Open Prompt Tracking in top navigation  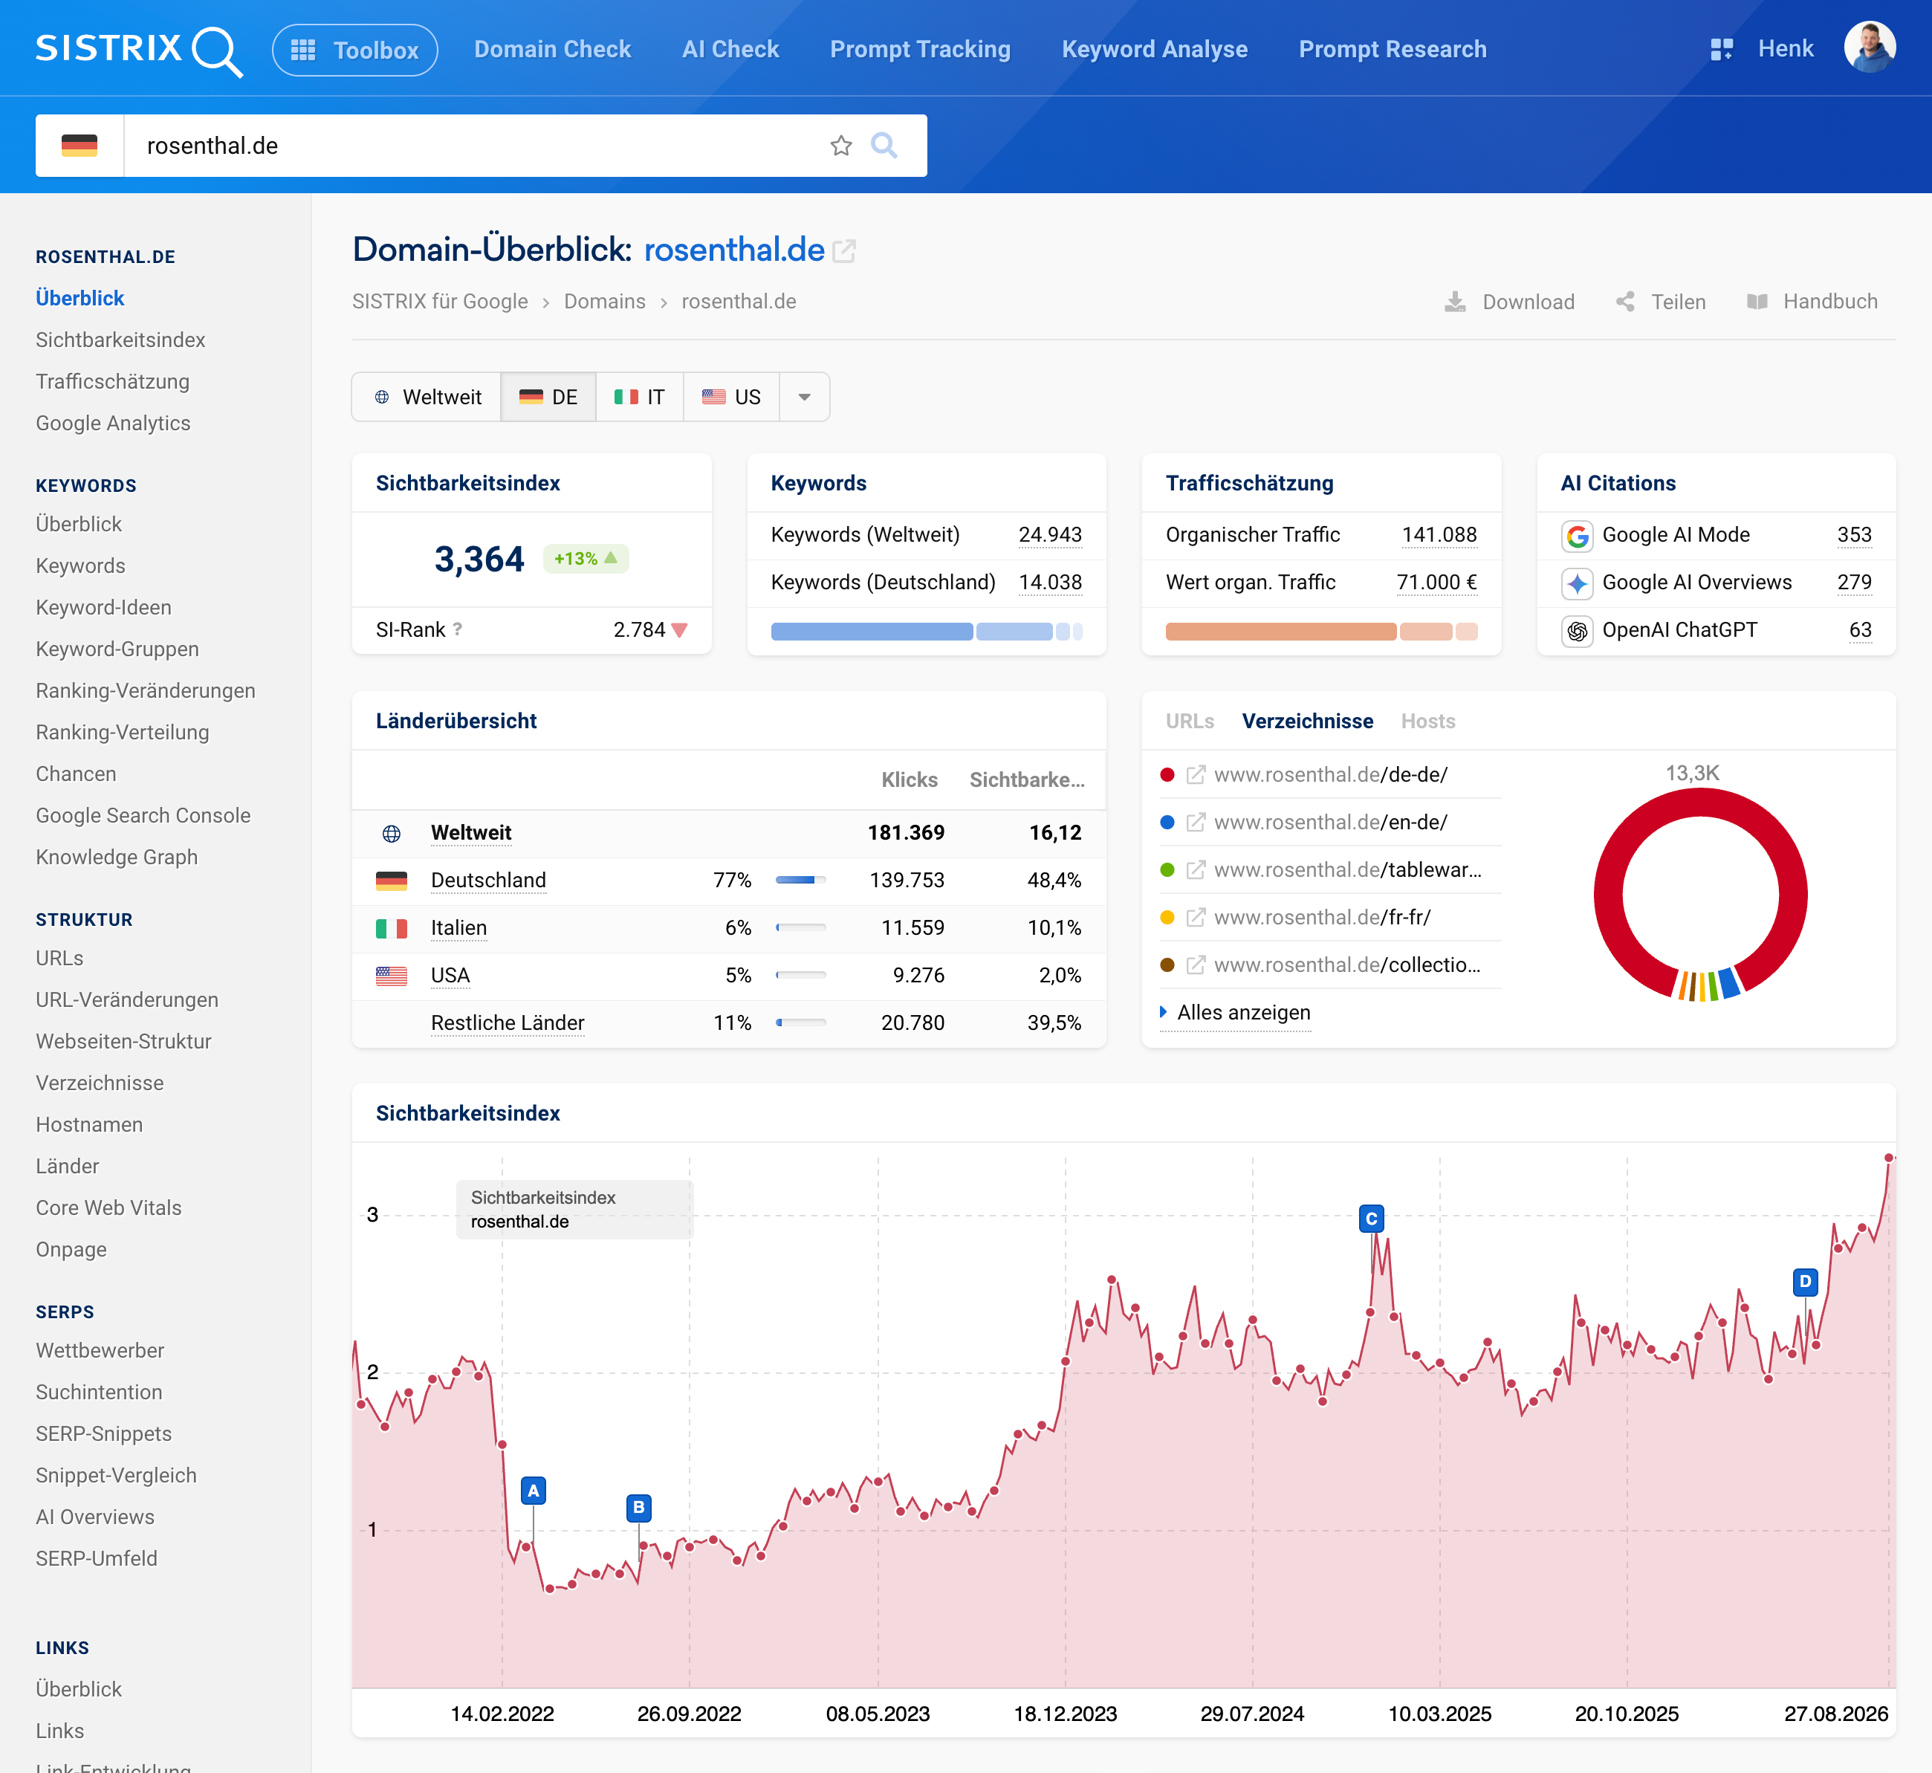click(920, 49)
